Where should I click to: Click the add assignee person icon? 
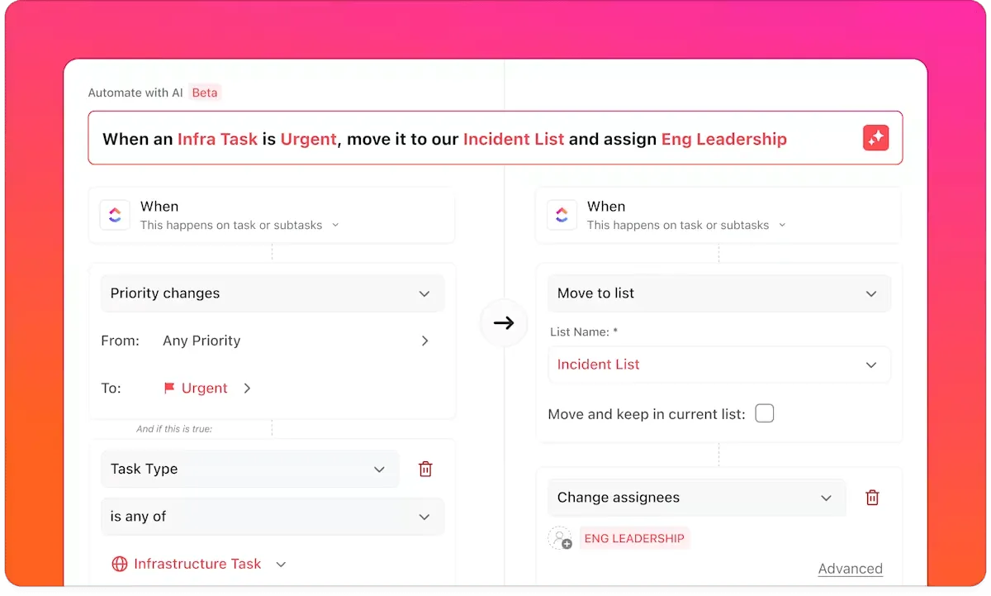click(x=560, y=538)
